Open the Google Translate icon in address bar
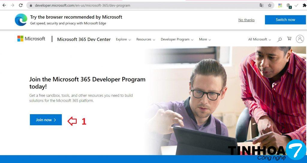Image resolution: width=307 pixels, height=163 pixels. [261, 5]
